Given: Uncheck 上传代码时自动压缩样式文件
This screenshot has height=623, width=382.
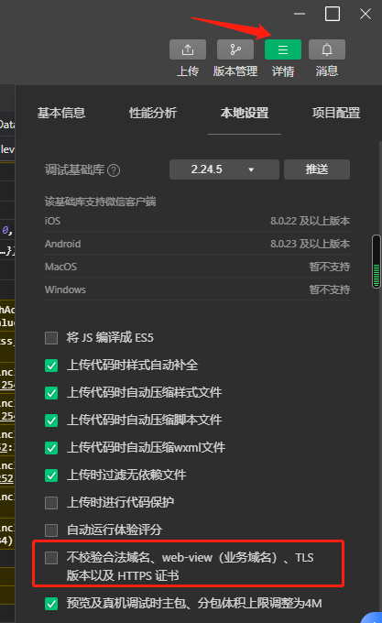Looking at the screenshot, I should point(51,393).
